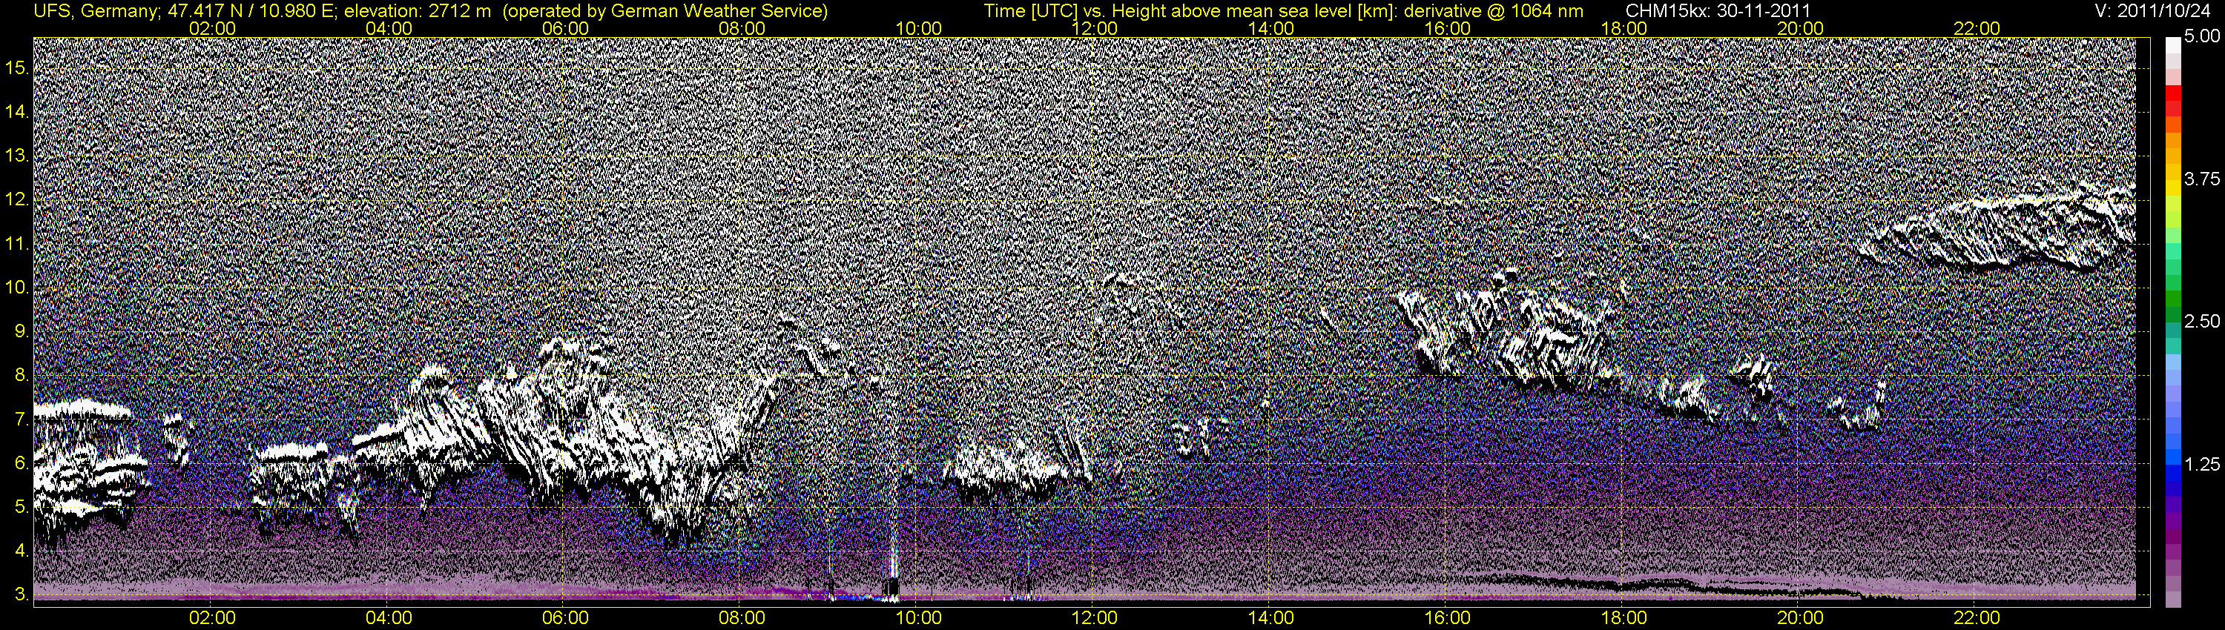Click the '7.' height axis label
This screenshot has height=630, width=2225.
[21, 420]
